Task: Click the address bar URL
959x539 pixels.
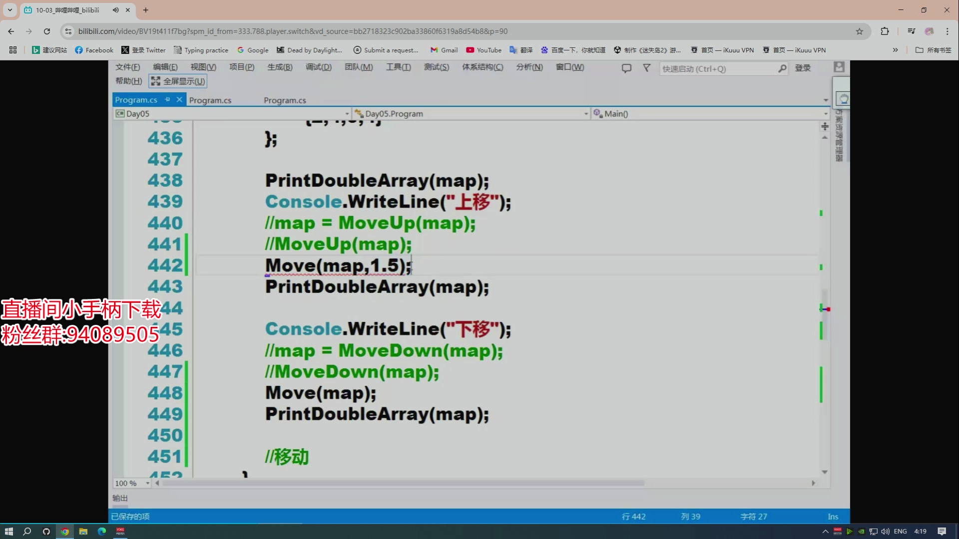Action: tap(293, 31)
